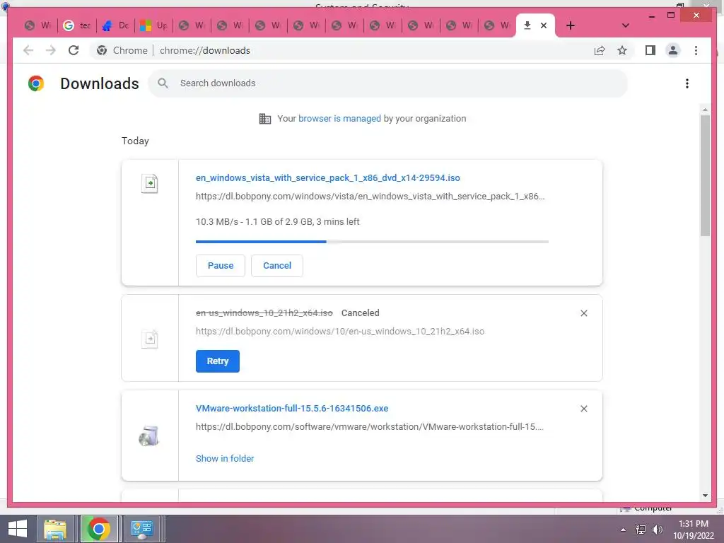The width and height of the screenshot is (724, 543).
Task: Click the VMware download source URL
Action: click(x=369, y=426)
